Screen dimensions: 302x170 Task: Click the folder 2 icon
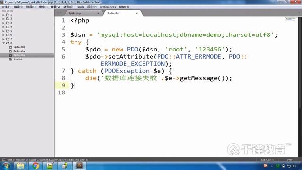(8, 19)
